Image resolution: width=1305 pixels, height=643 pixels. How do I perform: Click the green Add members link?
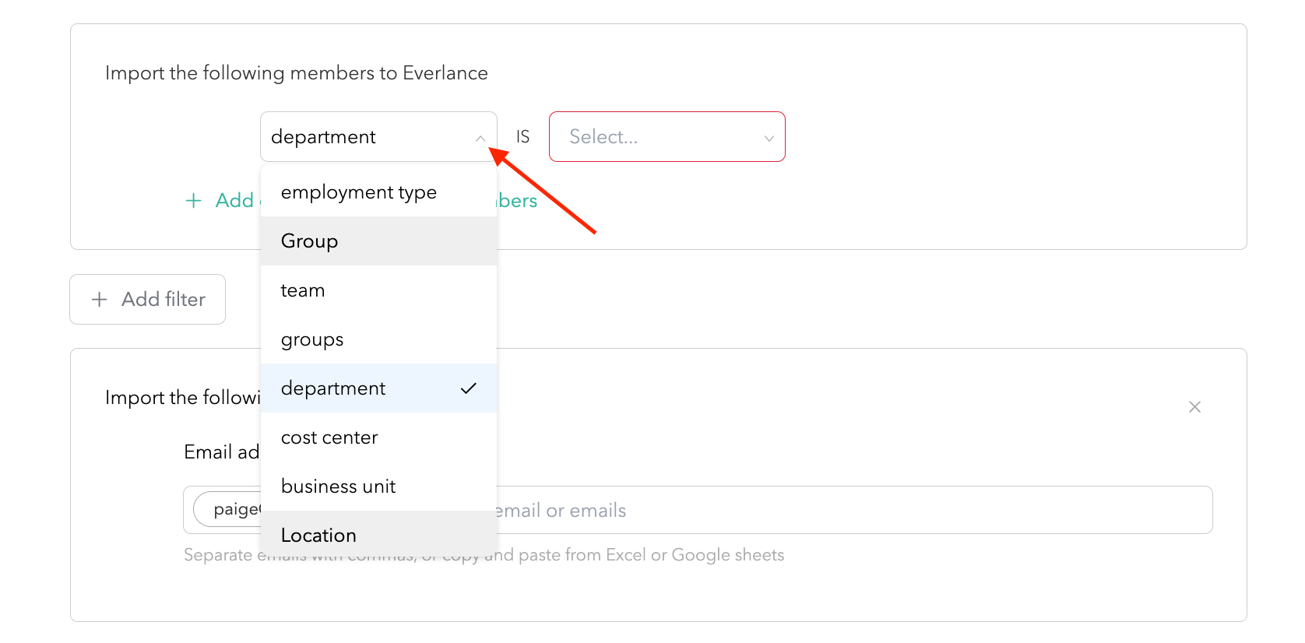click(x=361, y=201)
